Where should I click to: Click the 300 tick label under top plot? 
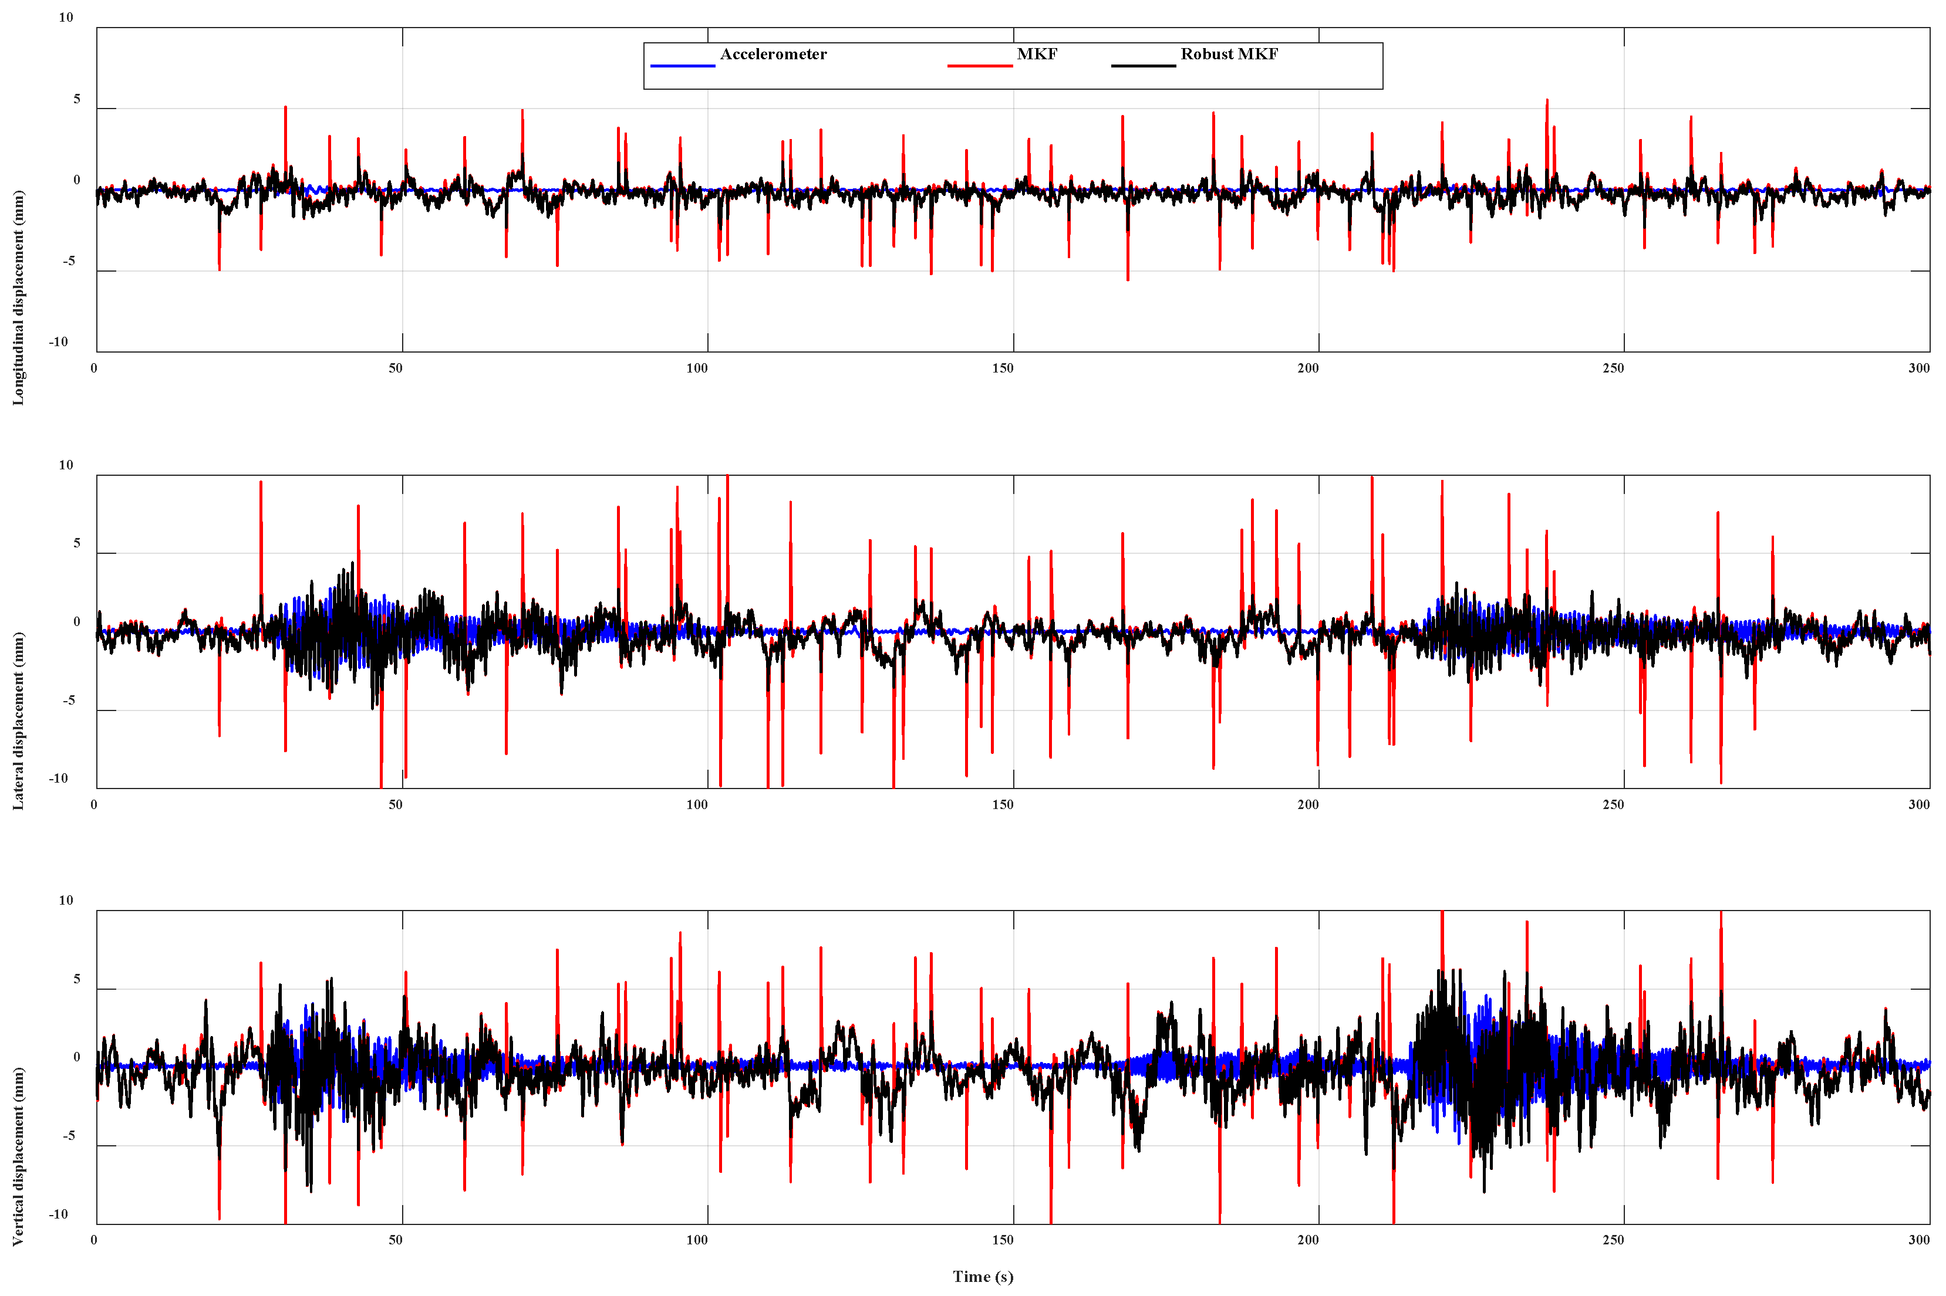[1919, 368]
